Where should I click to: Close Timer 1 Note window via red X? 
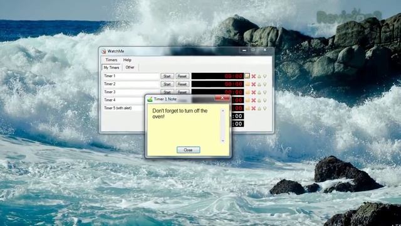tap(222, 98)
